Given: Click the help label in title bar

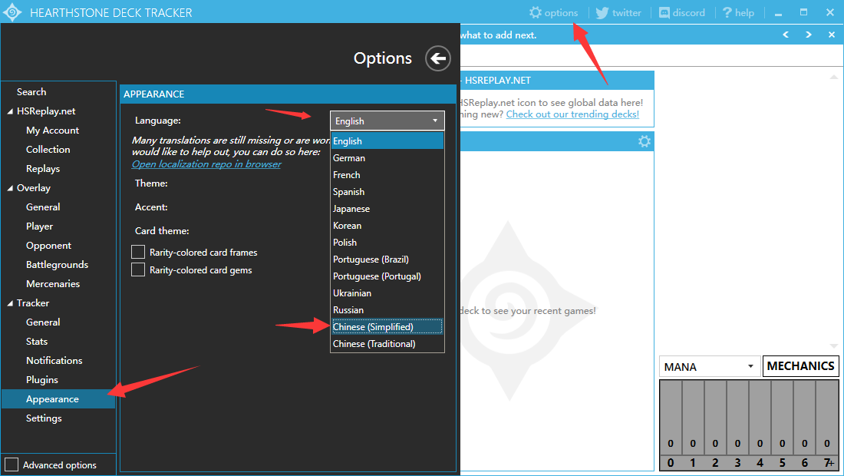Looking at the screenshot, I should pos(744,13).
